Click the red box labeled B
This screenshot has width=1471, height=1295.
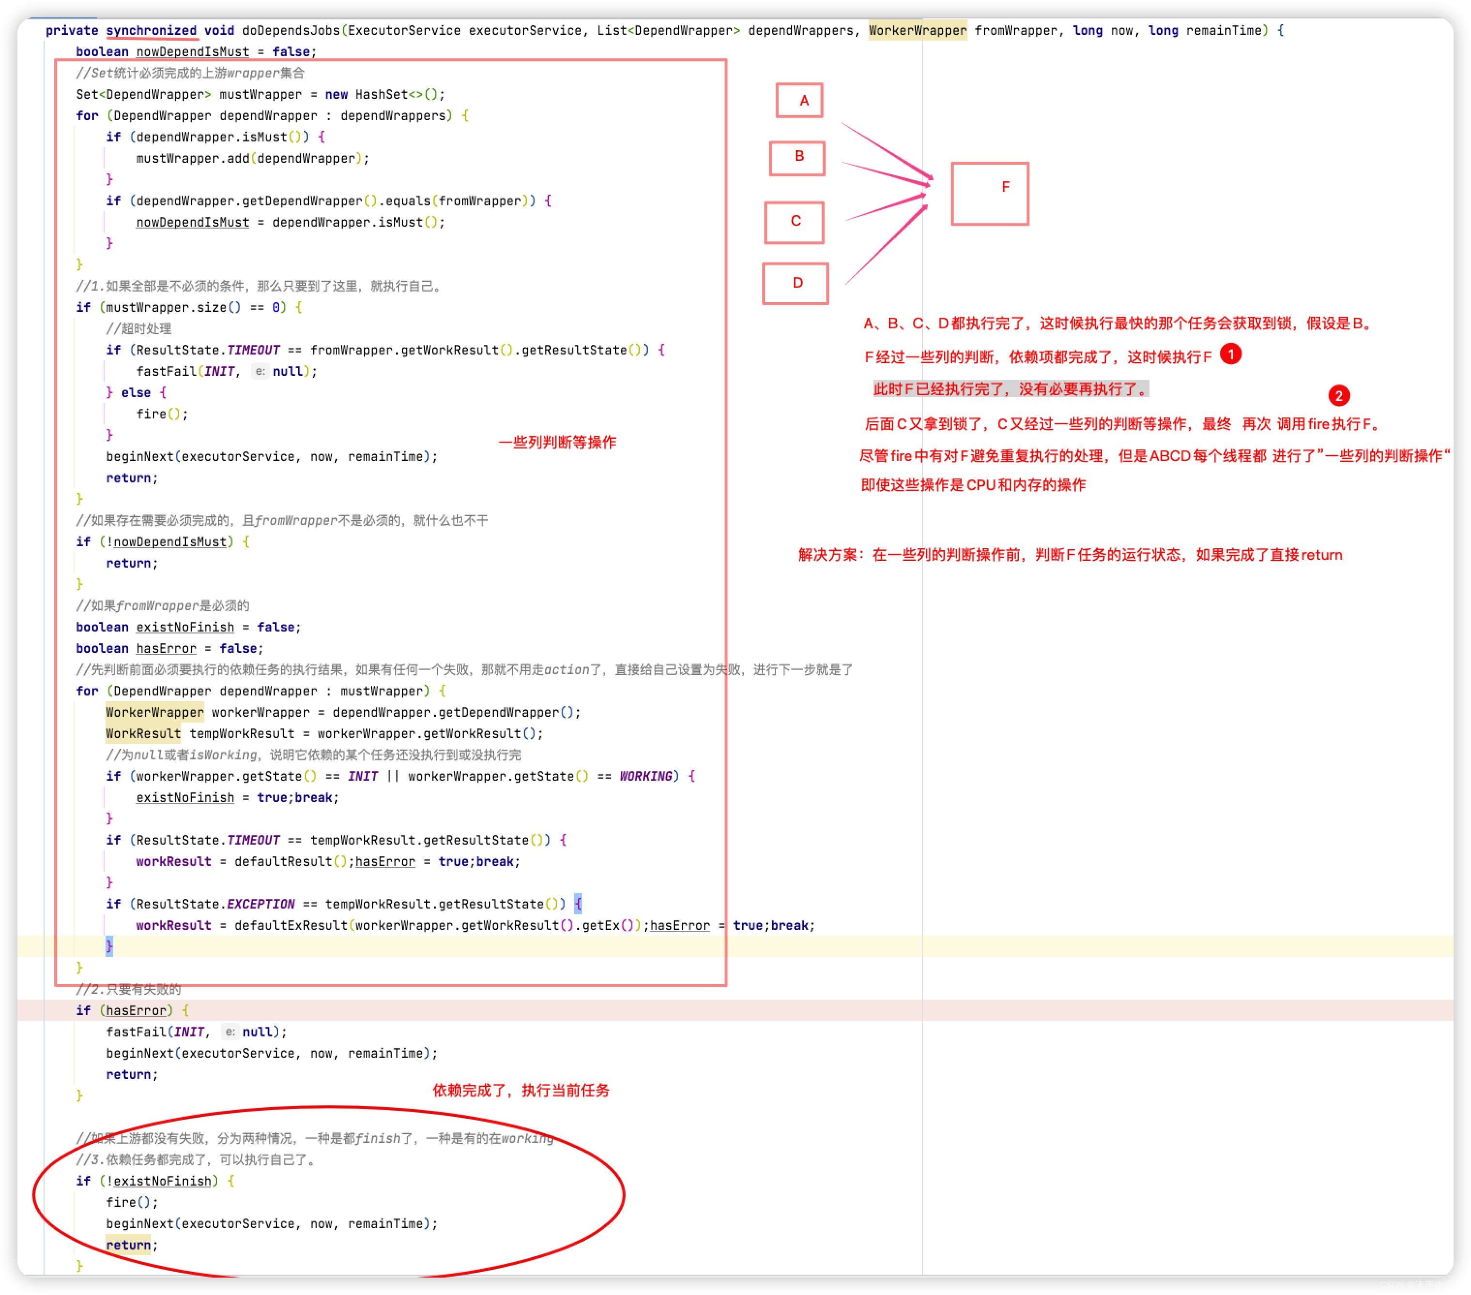(x=797, y=158)
